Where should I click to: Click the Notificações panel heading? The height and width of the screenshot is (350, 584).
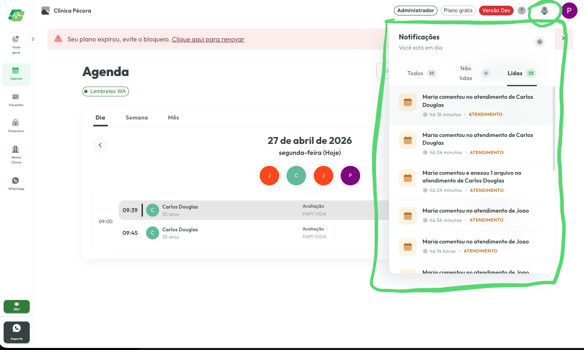point(419,37)
